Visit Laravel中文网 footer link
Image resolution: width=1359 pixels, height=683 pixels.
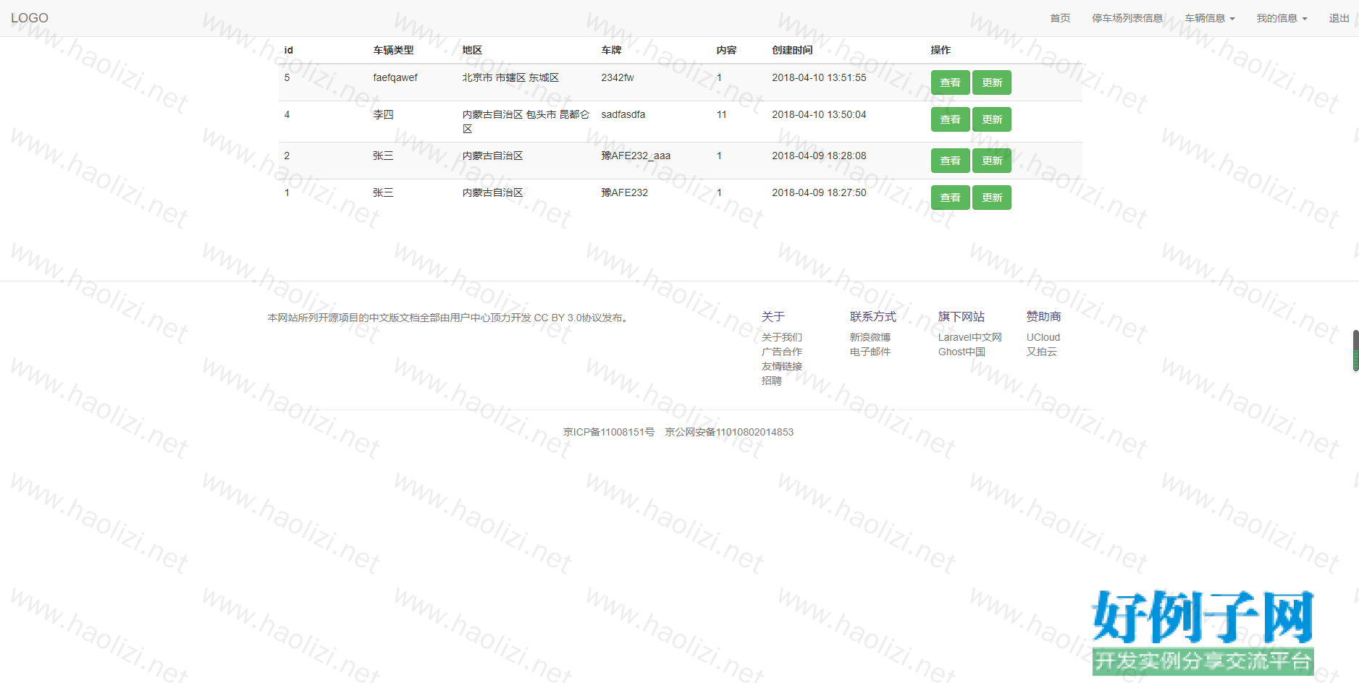click(969, 337)
